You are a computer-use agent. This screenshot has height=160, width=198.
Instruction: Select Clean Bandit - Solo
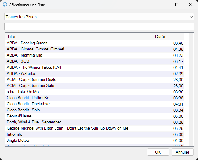click(94, 110)
